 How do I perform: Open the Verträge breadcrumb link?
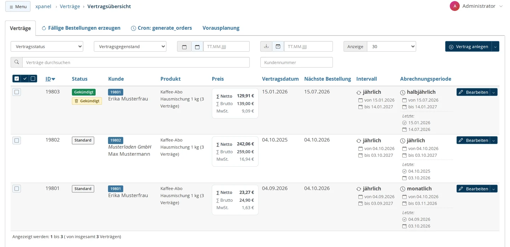click(70, 6)
